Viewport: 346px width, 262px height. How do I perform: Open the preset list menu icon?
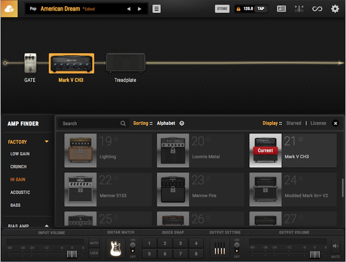[156, 9]
